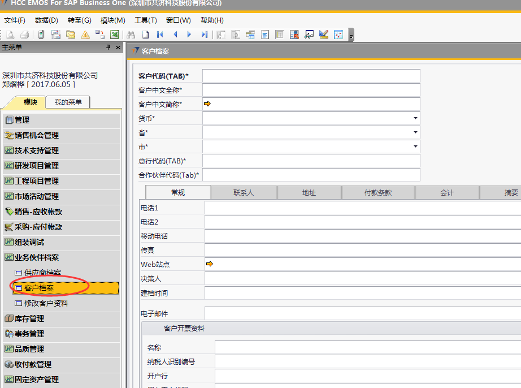Go to the next record arrow icon
Viewport: 521px width, 388px height.
[189, 35]
